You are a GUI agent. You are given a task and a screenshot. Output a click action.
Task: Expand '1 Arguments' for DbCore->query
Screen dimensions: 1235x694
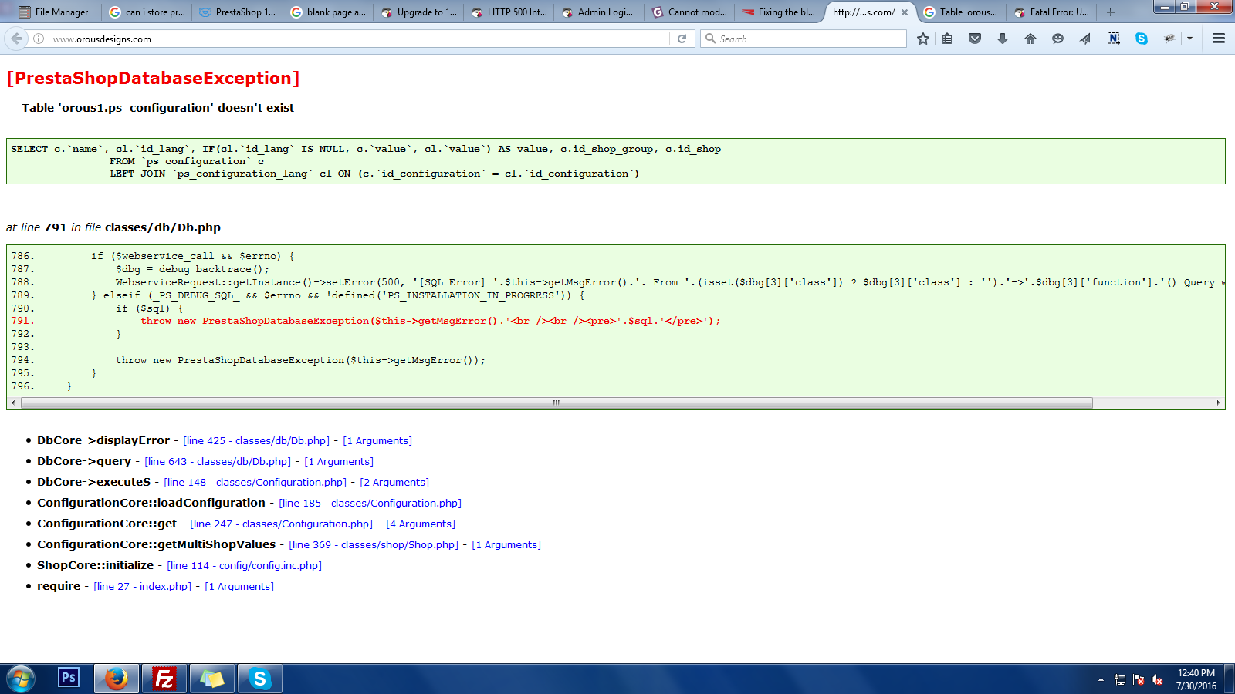point(339,462)
